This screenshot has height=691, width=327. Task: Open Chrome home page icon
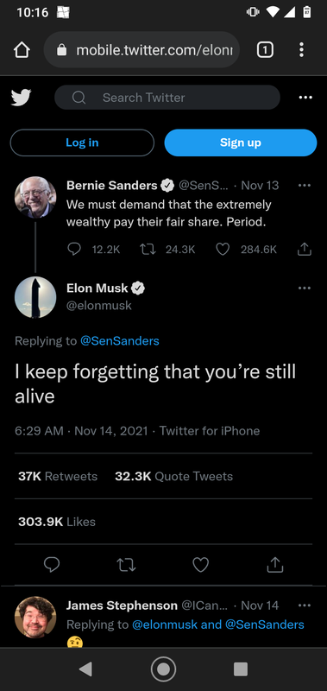point(22,50)
